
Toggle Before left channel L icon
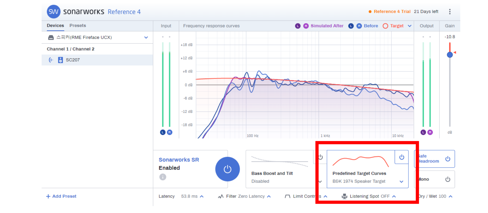[351, 26]
